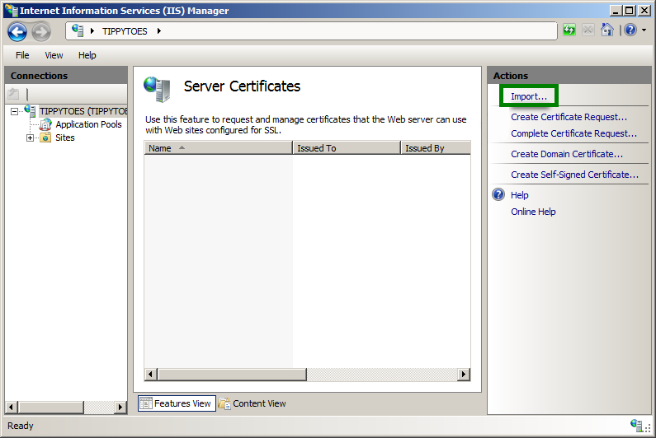Open dropdown arrow next to toolbar Help icon

pyautogui.click(x=644, y=30)
